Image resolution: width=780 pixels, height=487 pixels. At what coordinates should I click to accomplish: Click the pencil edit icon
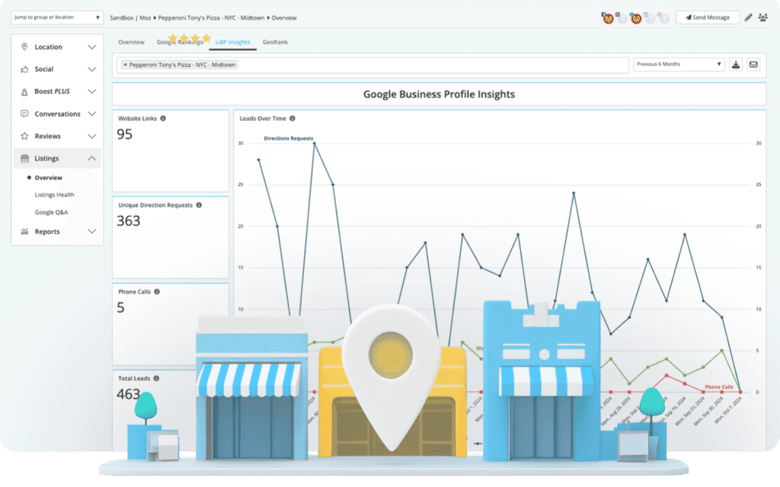click(748, 18)
